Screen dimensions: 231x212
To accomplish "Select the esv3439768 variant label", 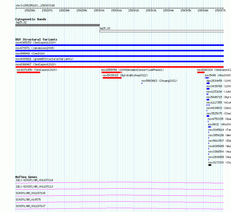I will click(219, 86).
